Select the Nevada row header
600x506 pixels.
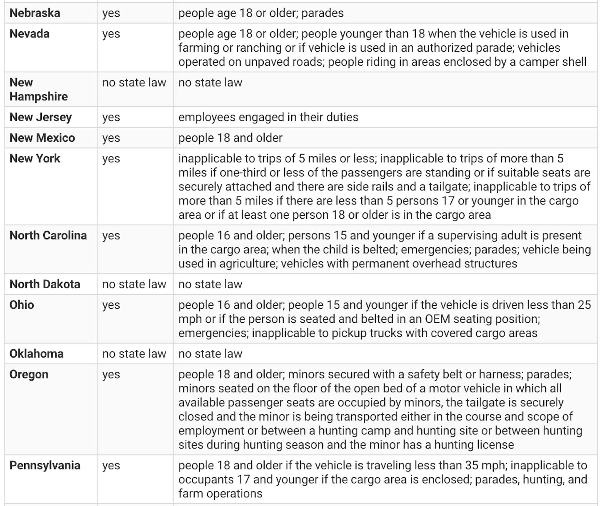pos(29,34)
